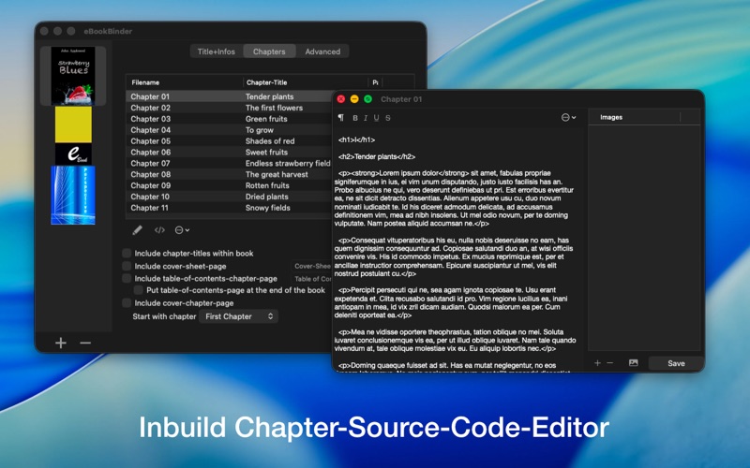Enable Include table-of-contents-chapter-page checkbox
The width and height of the screenshot is (750, 468).
click(x=127, y=278)
